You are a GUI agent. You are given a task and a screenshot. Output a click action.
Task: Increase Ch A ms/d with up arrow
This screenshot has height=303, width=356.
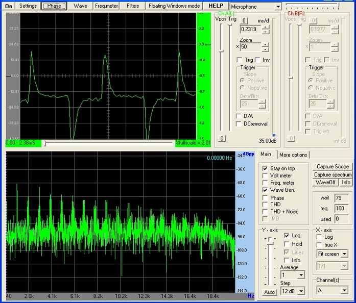point(265,27)
